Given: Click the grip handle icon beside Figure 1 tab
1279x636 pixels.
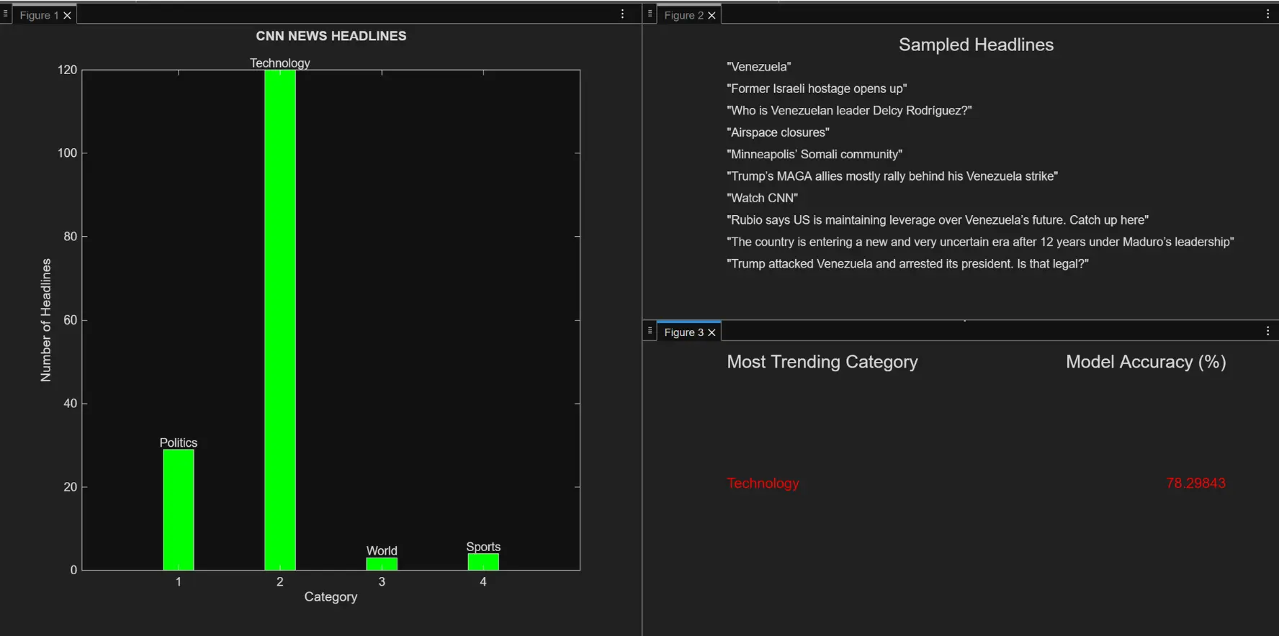Looking at the screenshot, I should point(6,14).
